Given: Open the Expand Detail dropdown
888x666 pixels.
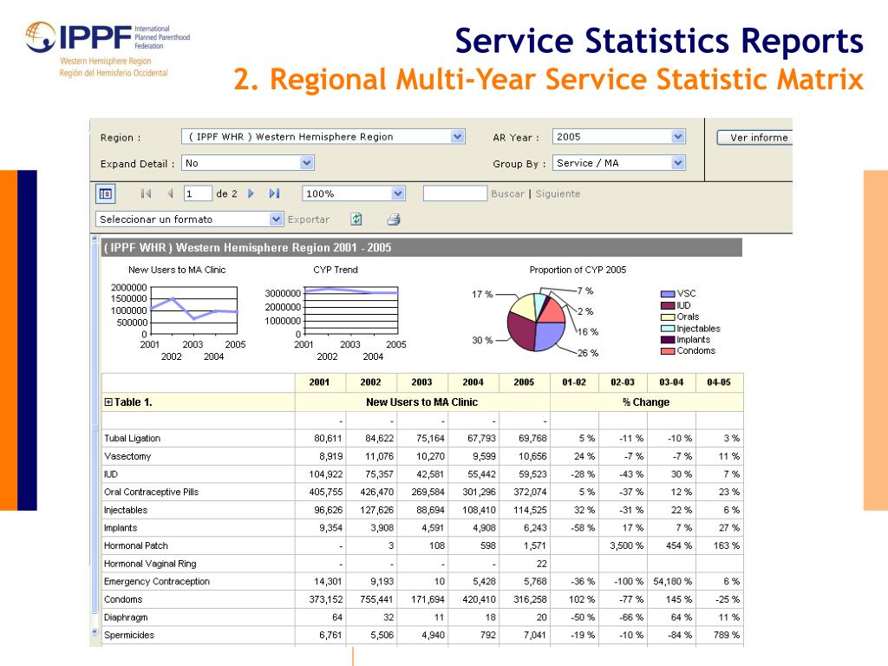Looking at the screenshot, I should click(306, 163).
